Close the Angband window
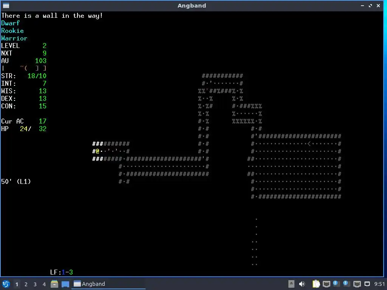The image size is (387, 290). pos(378,5)
